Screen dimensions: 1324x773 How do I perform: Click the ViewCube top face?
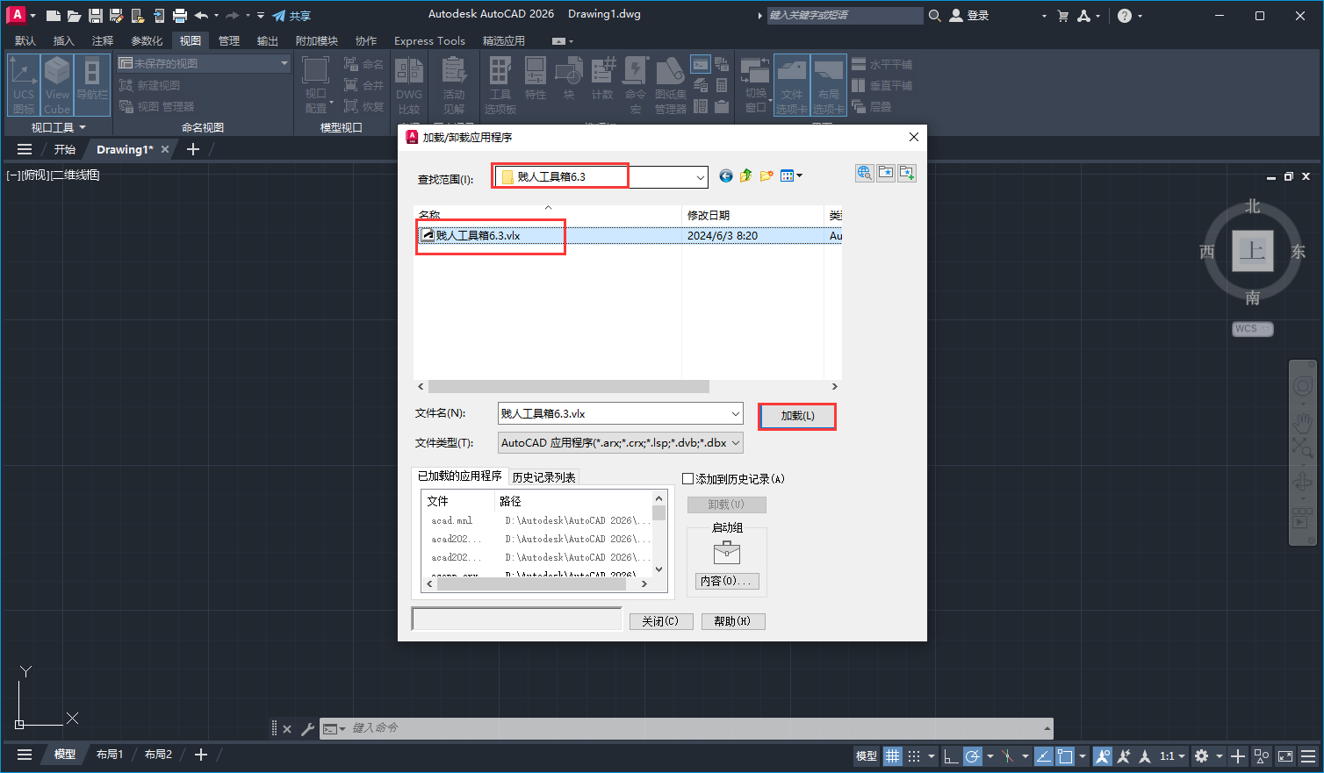pos(1252,252)
